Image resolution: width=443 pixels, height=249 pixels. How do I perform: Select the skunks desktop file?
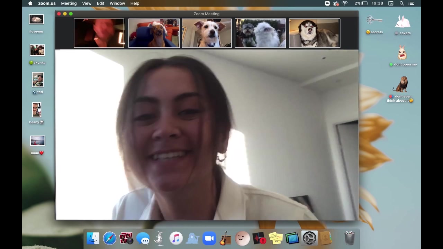click(37, 54)
